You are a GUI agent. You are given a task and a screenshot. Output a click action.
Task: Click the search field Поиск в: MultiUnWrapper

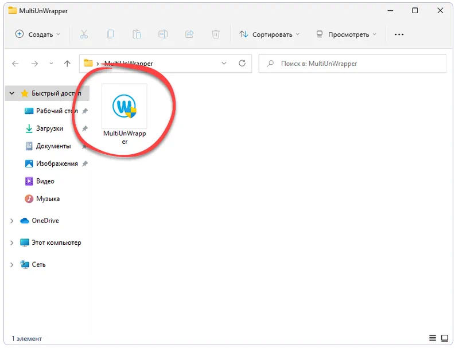pyautogui.click(x=352, y=64)
